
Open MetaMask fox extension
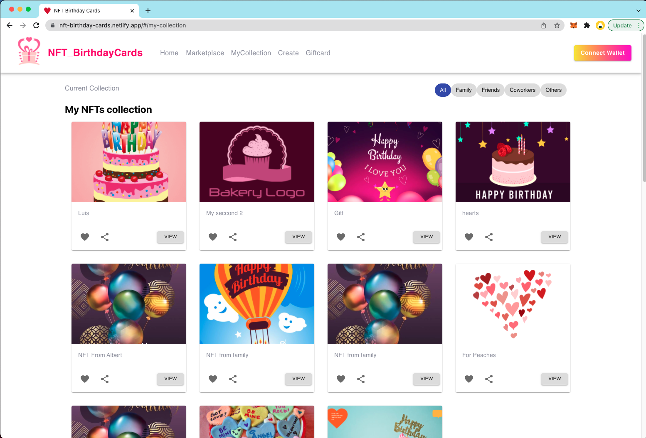pos(573,25)
